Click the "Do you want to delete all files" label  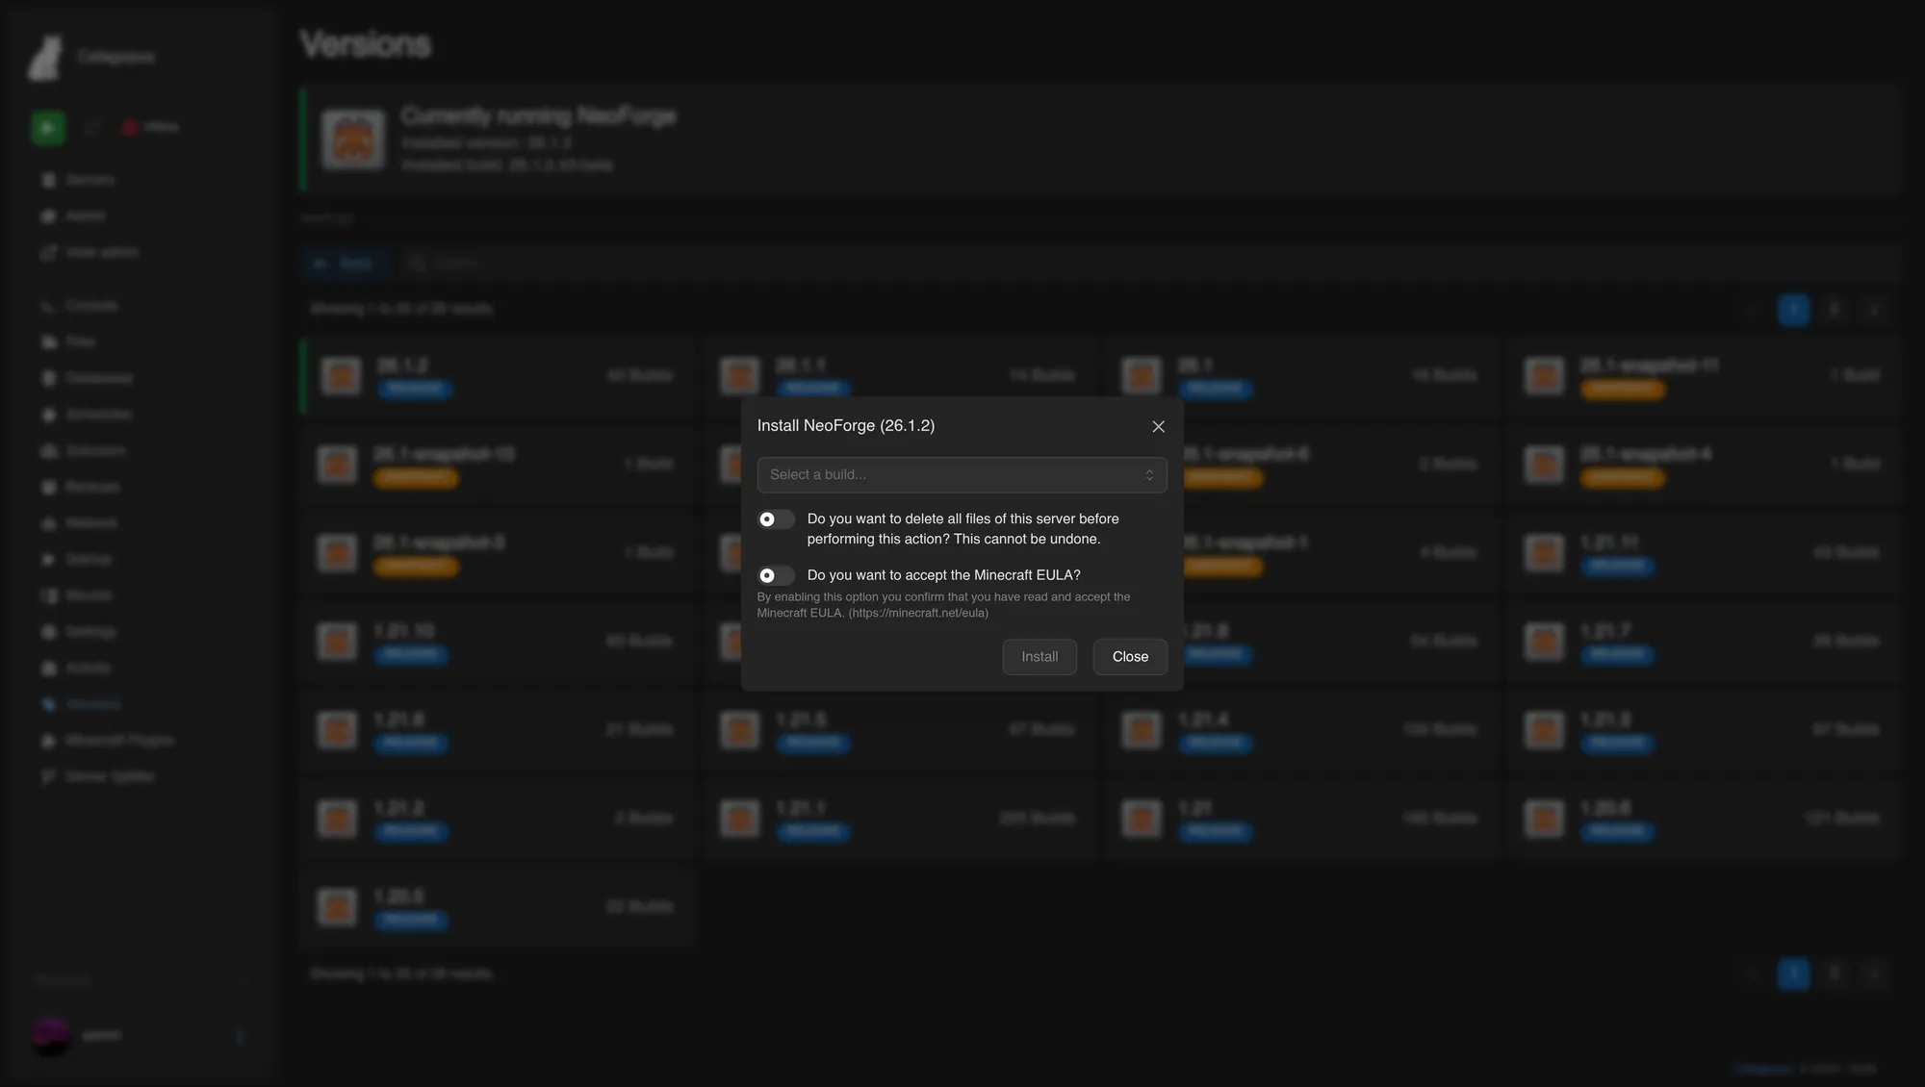click(x=963, y=529)
